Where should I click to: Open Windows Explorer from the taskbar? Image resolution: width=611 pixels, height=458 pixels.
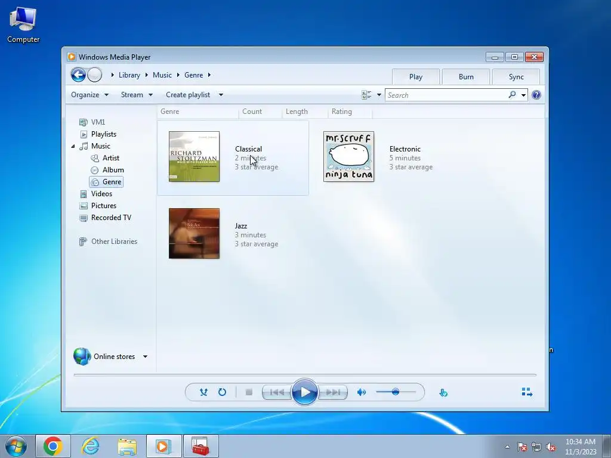pyautogui.click(x=128, y=446)
